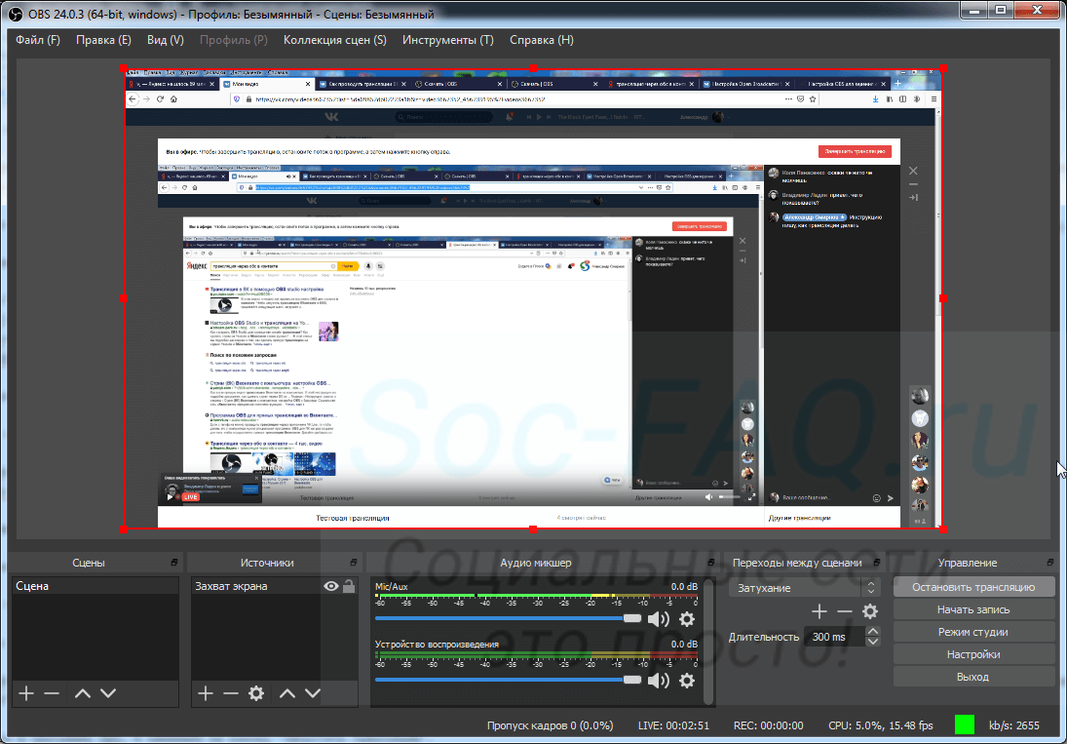Remove the selected source with the minus icon
Image resolution: width=1067 pixels, height=744 pixels.
(x=231, y=693)
